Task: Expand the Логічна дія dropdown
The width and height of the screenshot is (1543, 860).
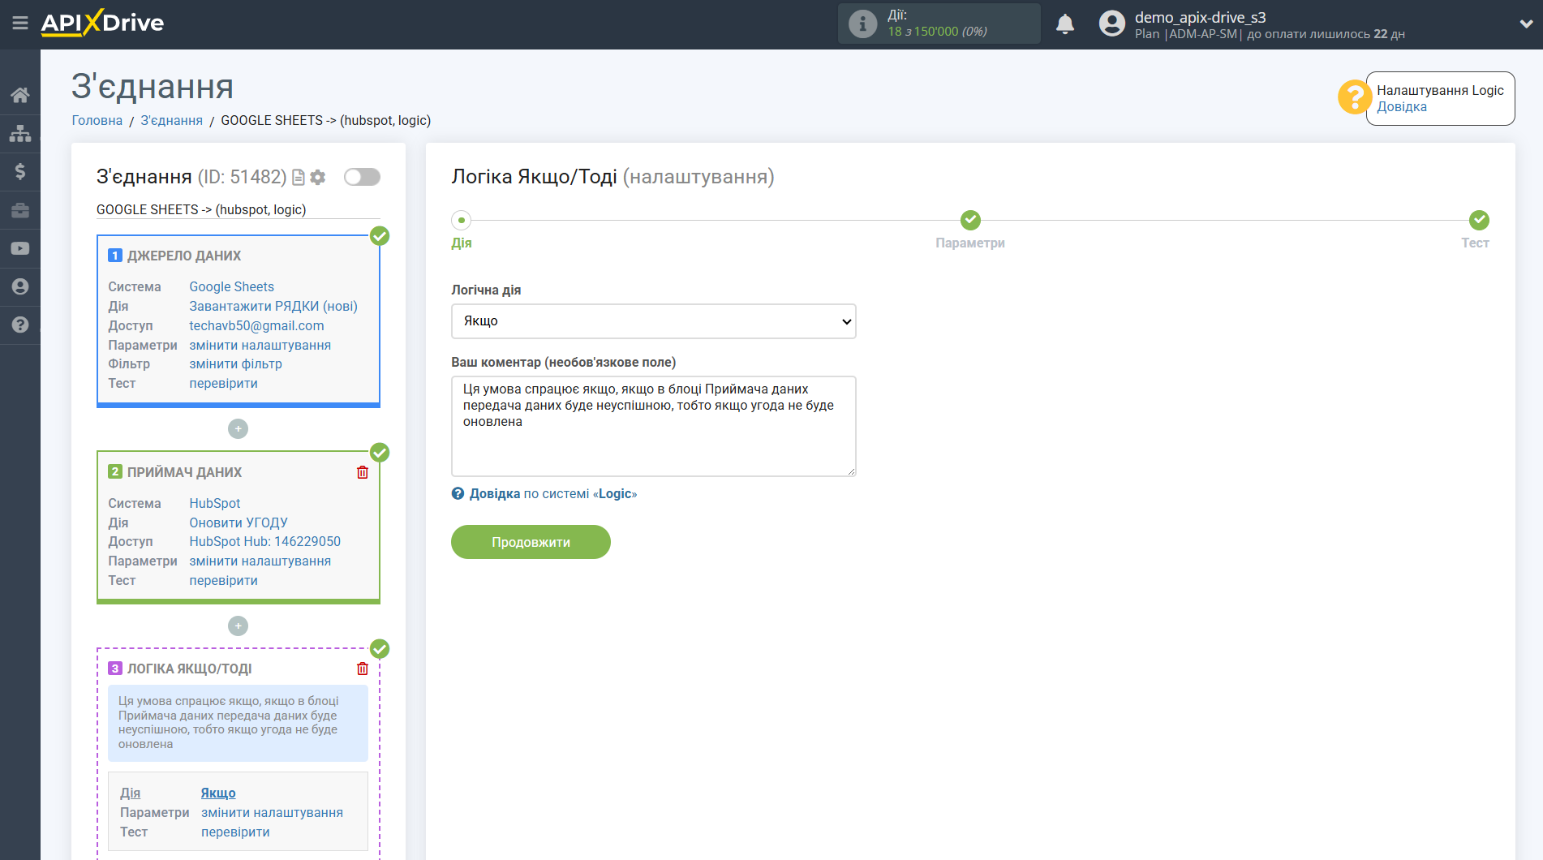Action: click(653, 321)
